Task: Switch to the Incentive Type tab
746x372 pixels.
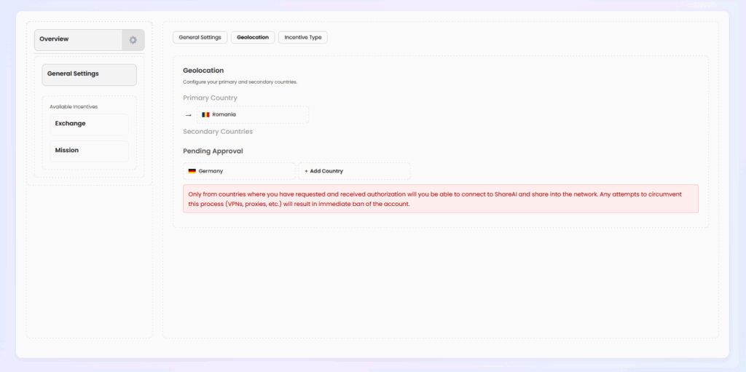Action: (302, 37)
